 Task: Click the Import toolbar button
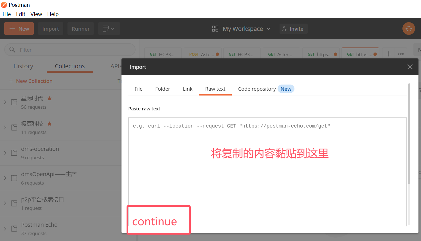[51, 29]
